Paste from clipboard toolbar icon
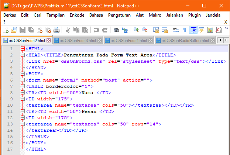230x155 pixels. [x=85, y=30]
